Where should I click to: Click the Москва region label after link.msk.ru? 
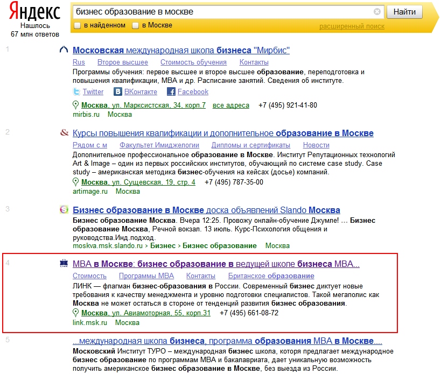[127, 322]
